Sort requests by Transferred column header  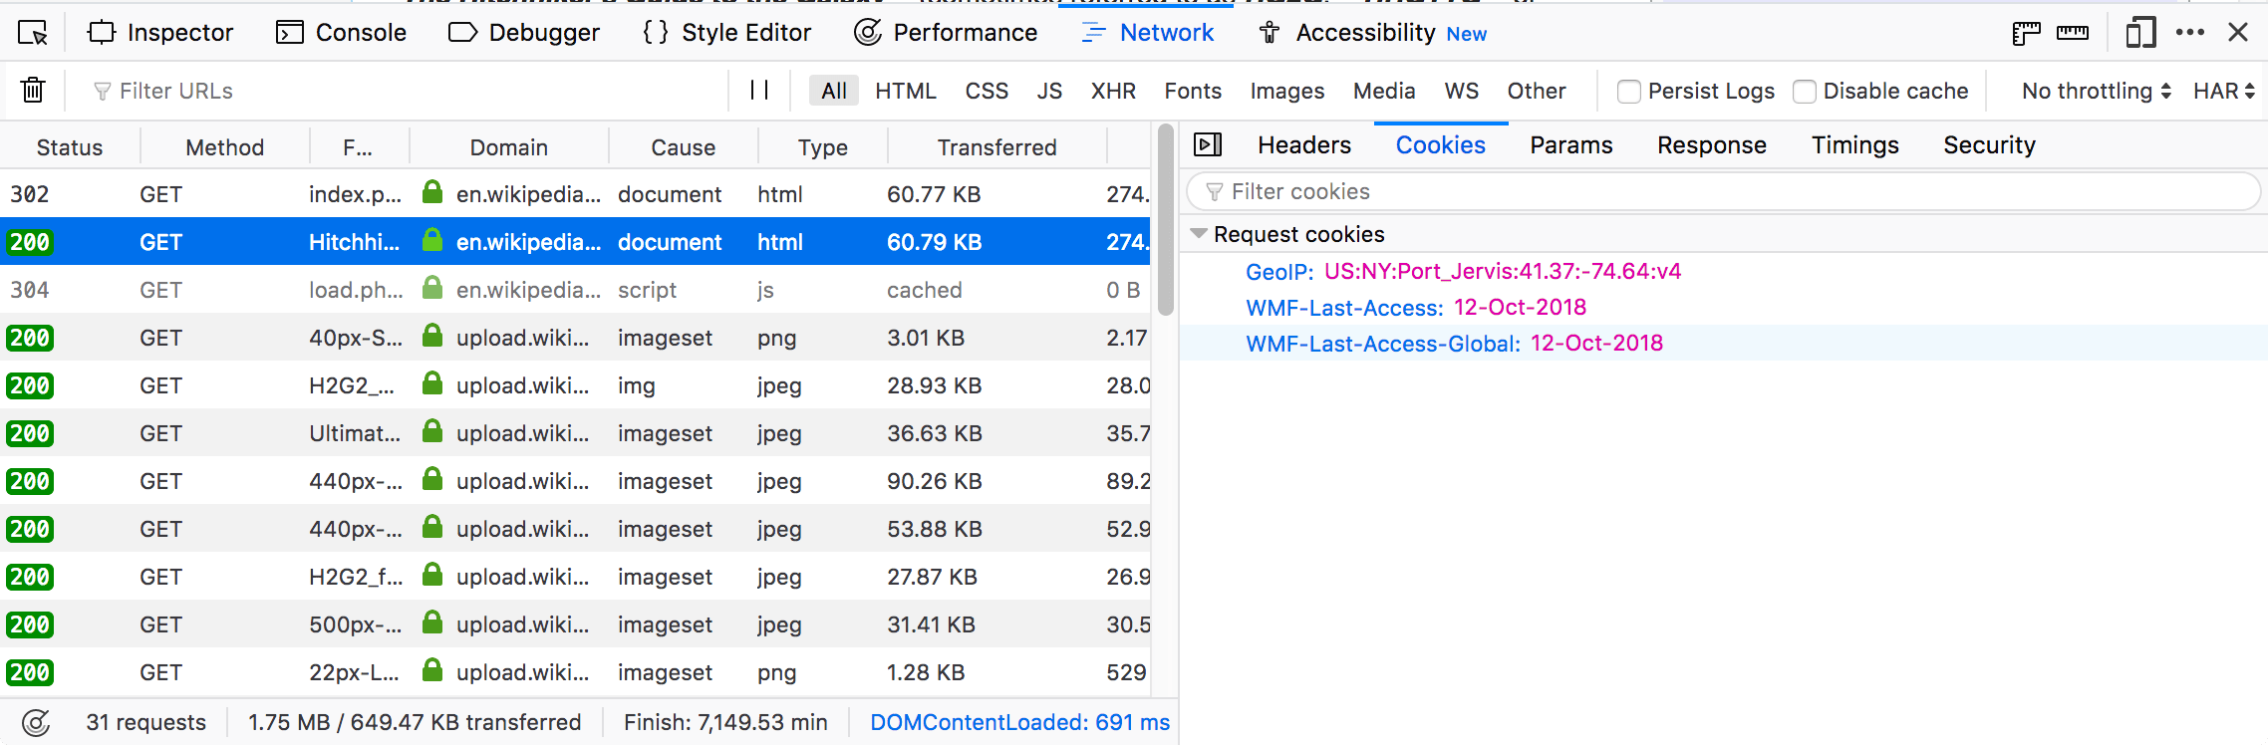coord(996,147)
